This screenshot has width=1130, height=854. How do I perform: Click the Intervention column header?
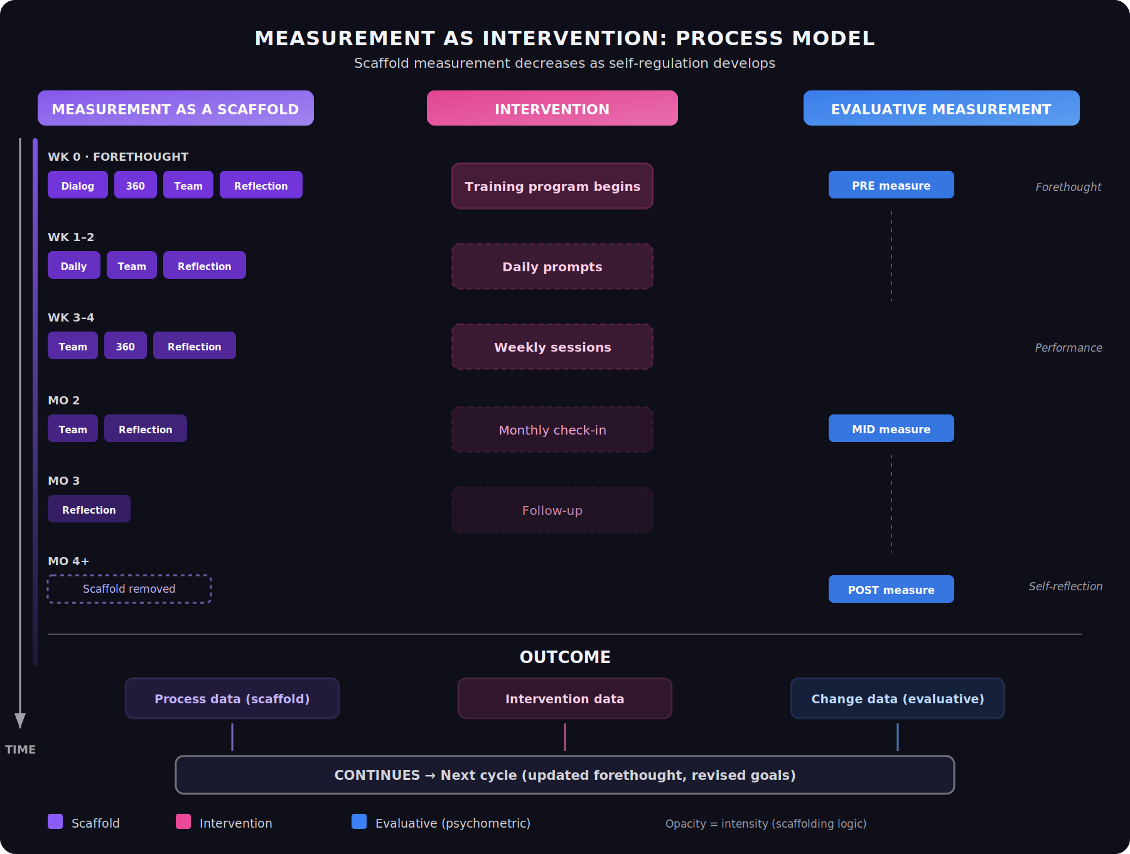coord(552,108)
